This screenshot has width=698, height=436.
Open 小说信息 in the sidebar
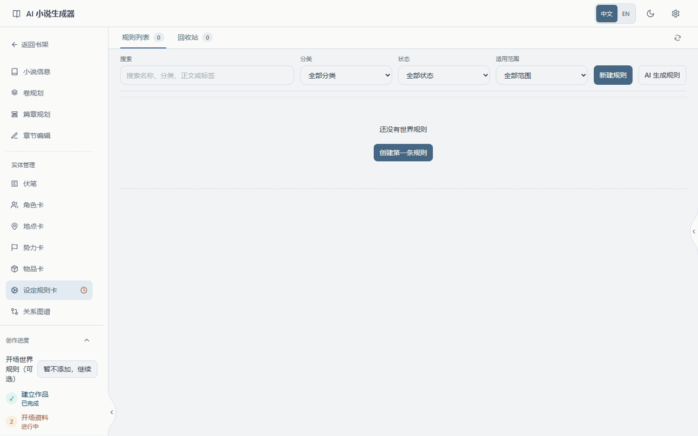click(x=49, y=71)
